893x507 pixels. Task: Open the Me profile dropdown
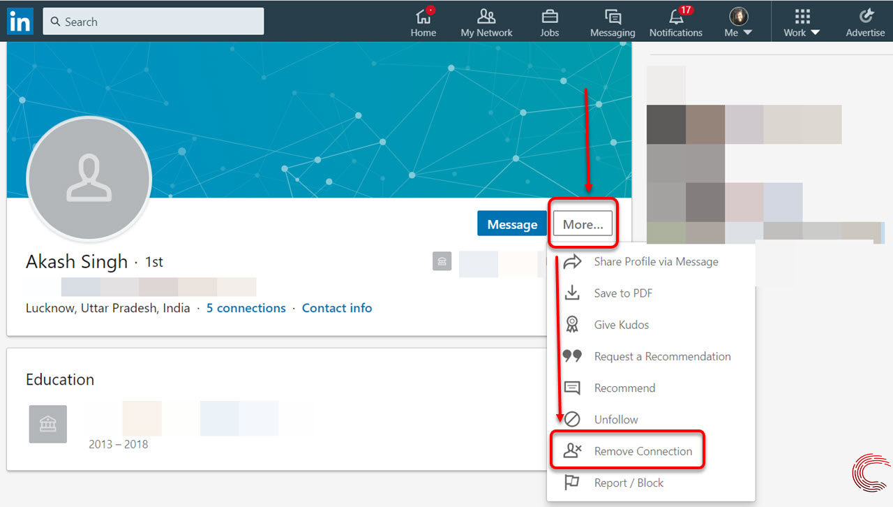[738, 21]
